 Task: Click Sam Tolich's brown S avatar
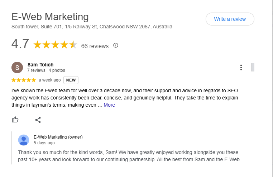pos(17,67)
